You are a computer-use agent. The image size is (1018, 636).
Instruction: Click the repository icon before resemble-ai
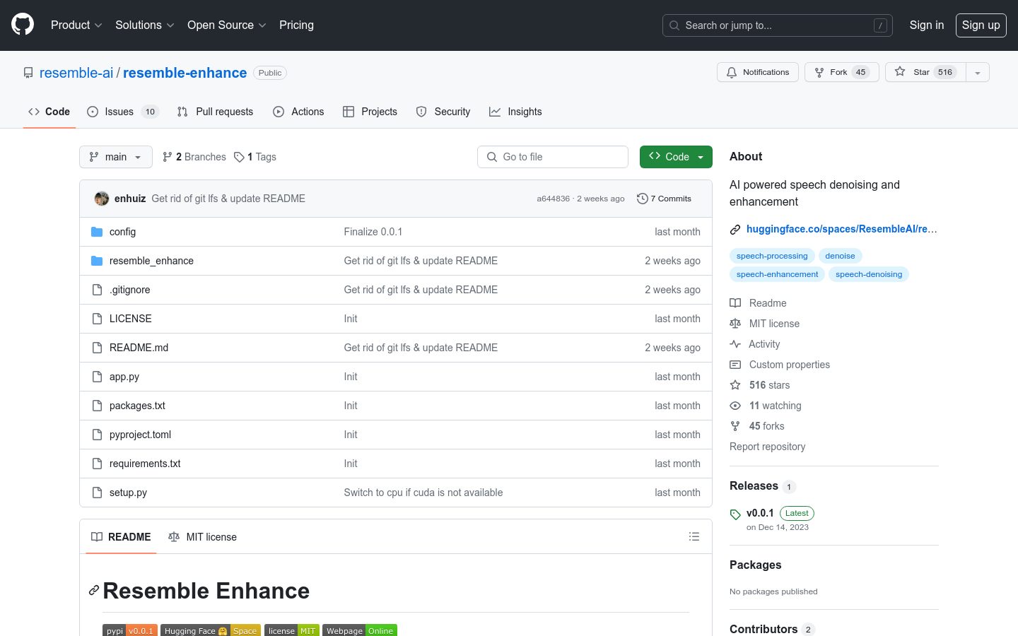pyautogui.click(x=28, y=73)
